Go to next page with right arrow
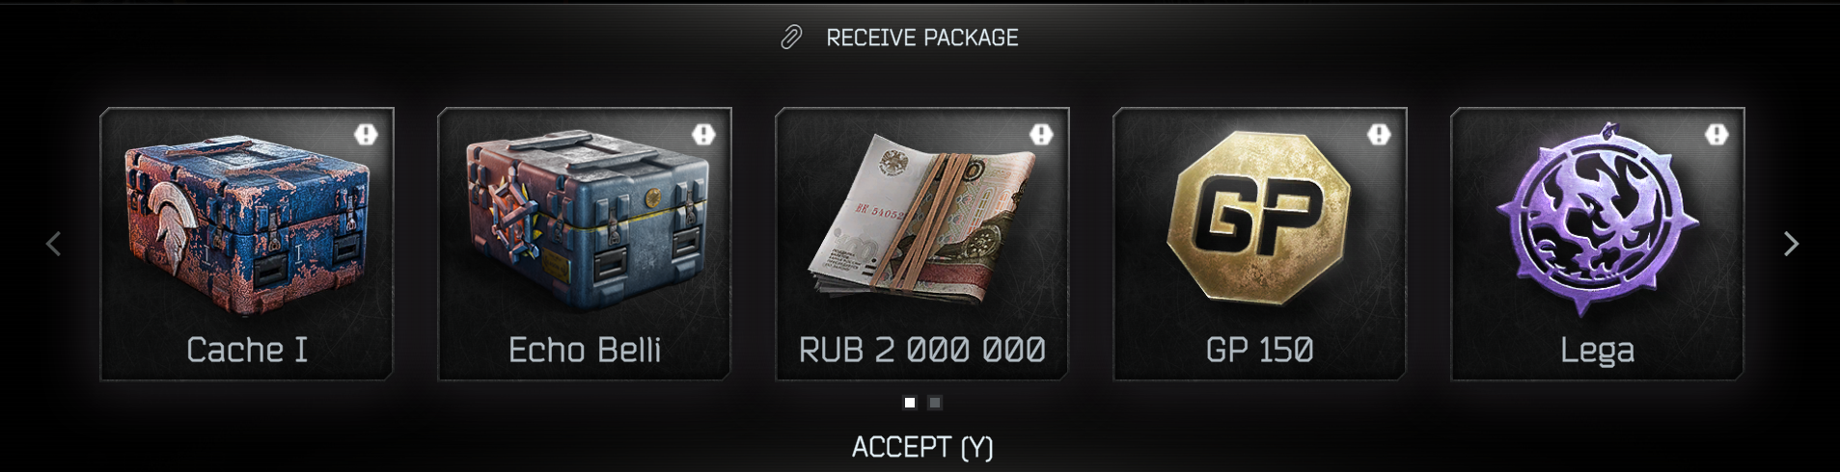Screen dimensions: 1840x472 1791,244
